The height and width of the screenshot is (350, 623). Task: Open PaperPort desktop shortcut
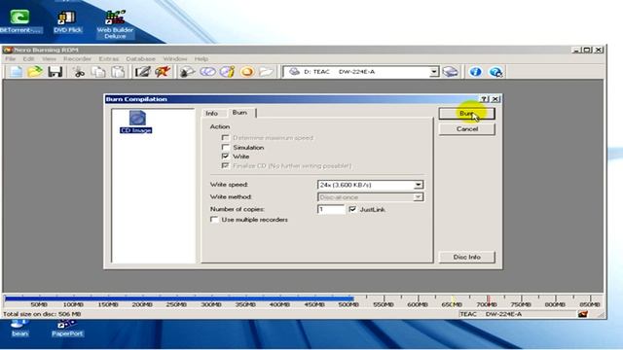pyautogui.click(x=67, y=329)
